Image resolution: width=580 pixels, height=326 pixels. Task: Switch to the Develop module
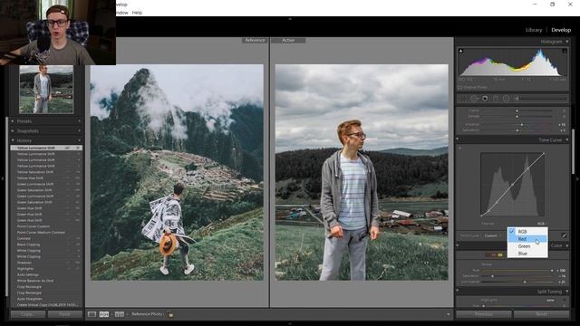(x=561, y=30)
